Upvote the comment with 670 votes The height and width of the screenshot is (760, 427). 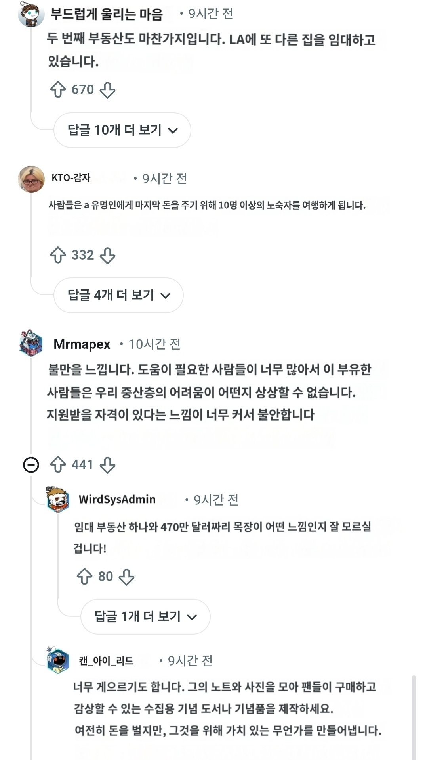pos(58,90)
